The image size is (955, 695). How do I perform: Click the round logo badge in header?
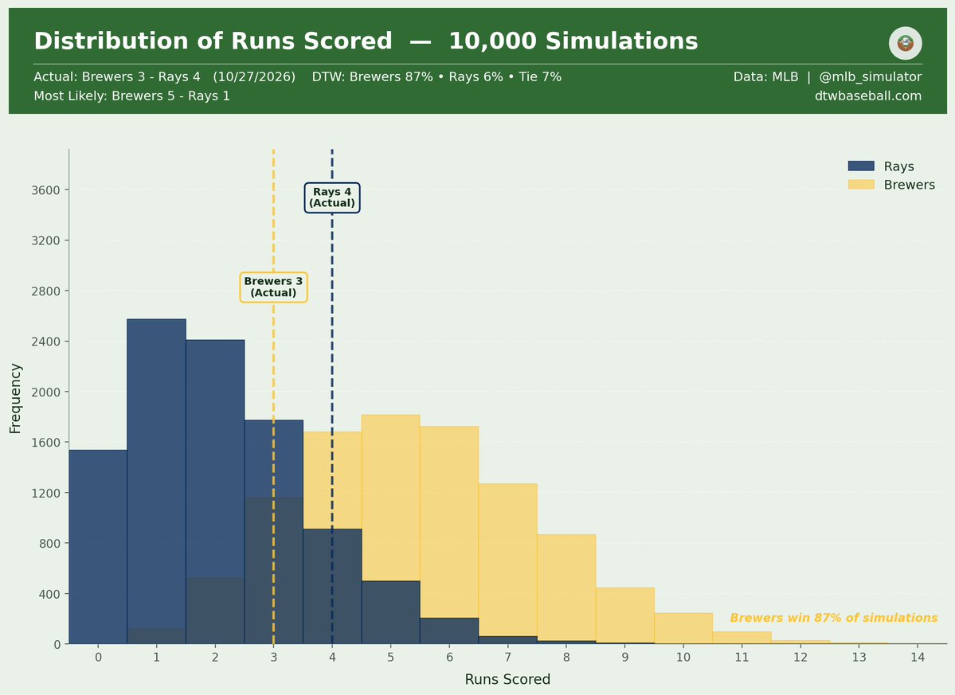pos(905,43)
